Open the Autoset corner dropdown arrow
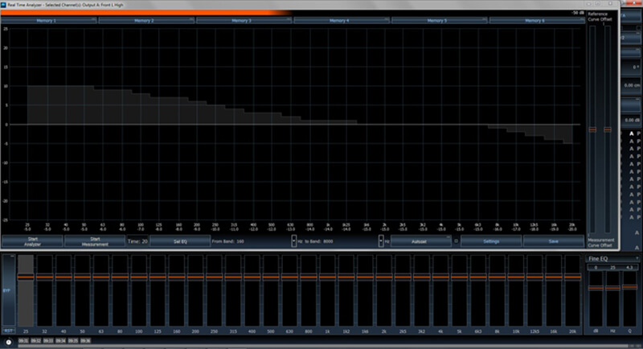Image resolution: width=643 pixels, height=349 pixels. click(448, 237)
